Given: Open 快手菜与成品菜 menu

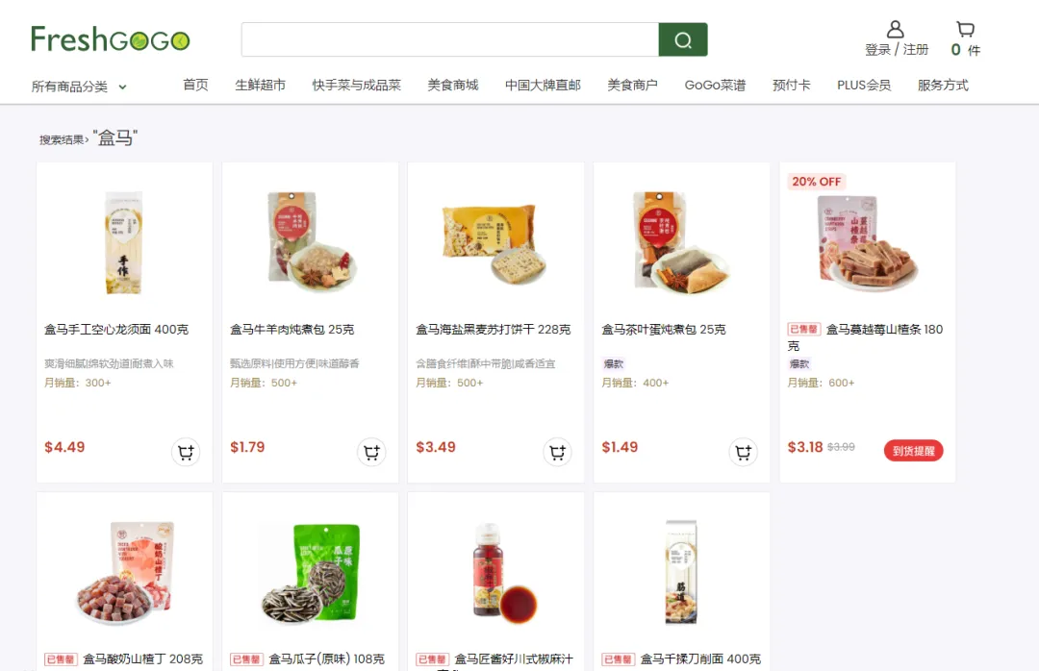Looking at the screenshot, I should [x=357, y=85].
